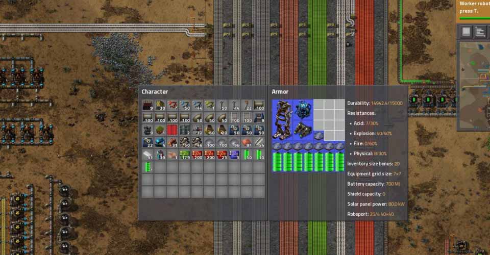Take the steel plate stack of 93
Viewport: 490px width, 255px height.
point(147,155)
